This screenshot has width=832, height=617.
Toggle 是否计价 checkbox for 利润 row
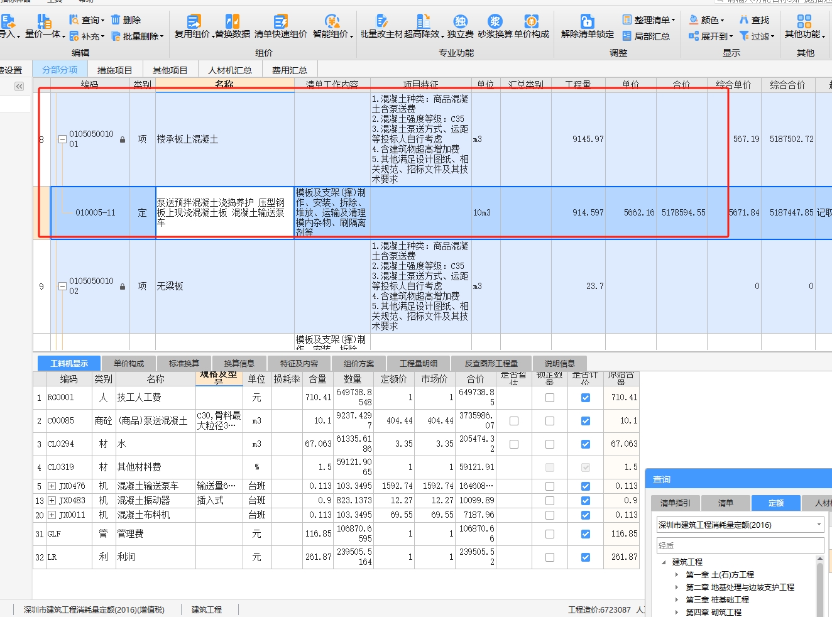click(x=586, y=557)
